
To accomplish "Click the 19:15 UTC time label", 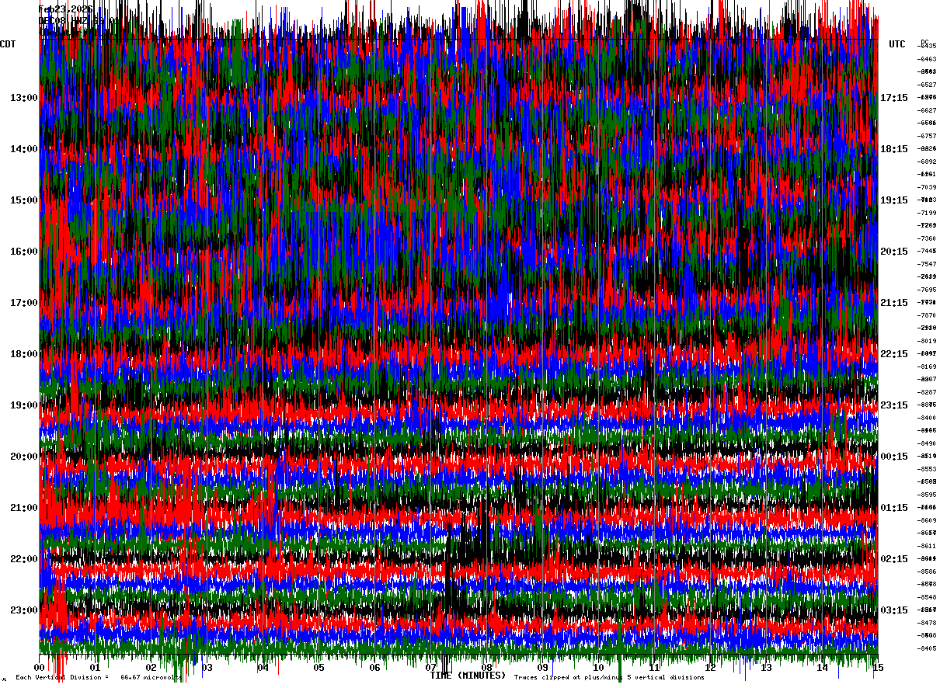I will click(894, 200).
